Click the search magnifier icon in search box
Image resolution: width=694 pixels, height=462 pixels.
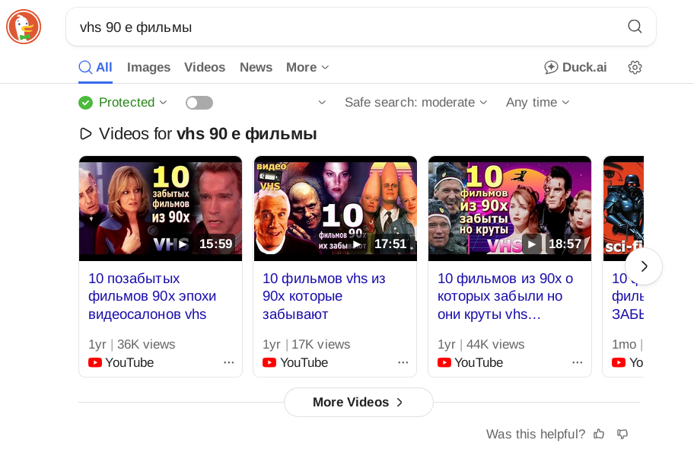click(x=635, y=27)
